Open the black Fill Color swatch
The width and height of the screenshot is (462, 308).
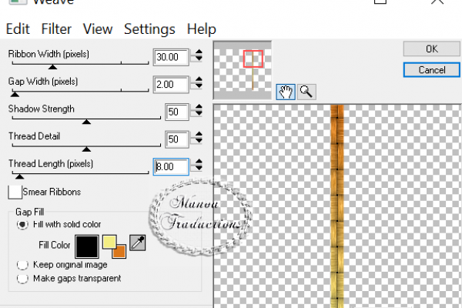tap(87, 246)
